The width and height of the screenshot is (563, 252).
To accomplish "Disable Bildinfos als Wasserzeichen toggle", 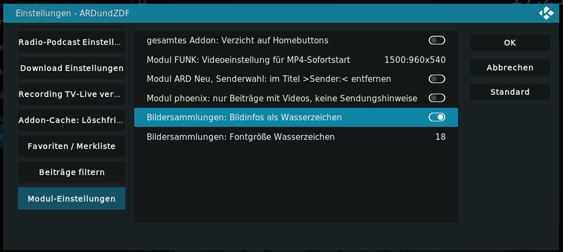I will (437, 117).
